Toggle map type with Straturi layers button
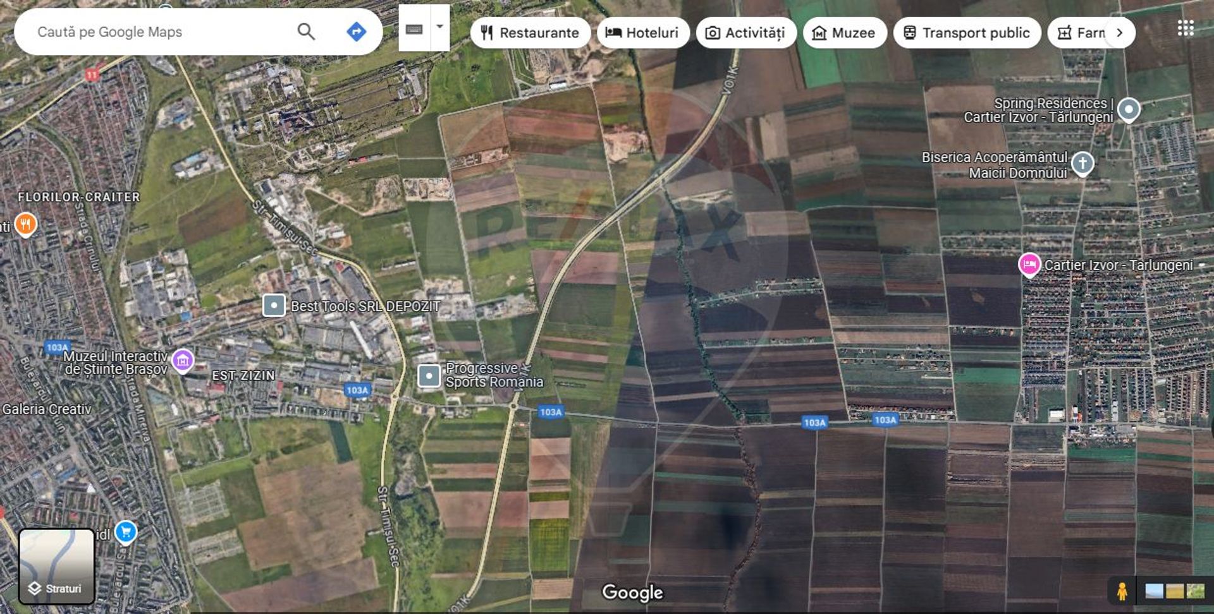The height and width of the screenshot is (614, 1214). coord(57,566)
